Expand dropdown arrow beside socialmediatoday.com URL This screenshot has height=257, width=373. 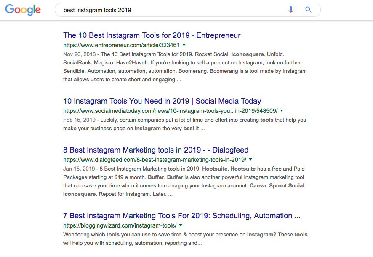(x=282, y=110)
